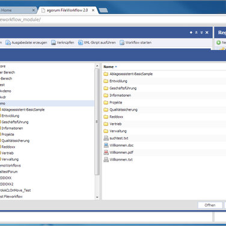
Task: Click the Willkommen.doc file name
Action: pyautogui.click(x=121, y=145)
